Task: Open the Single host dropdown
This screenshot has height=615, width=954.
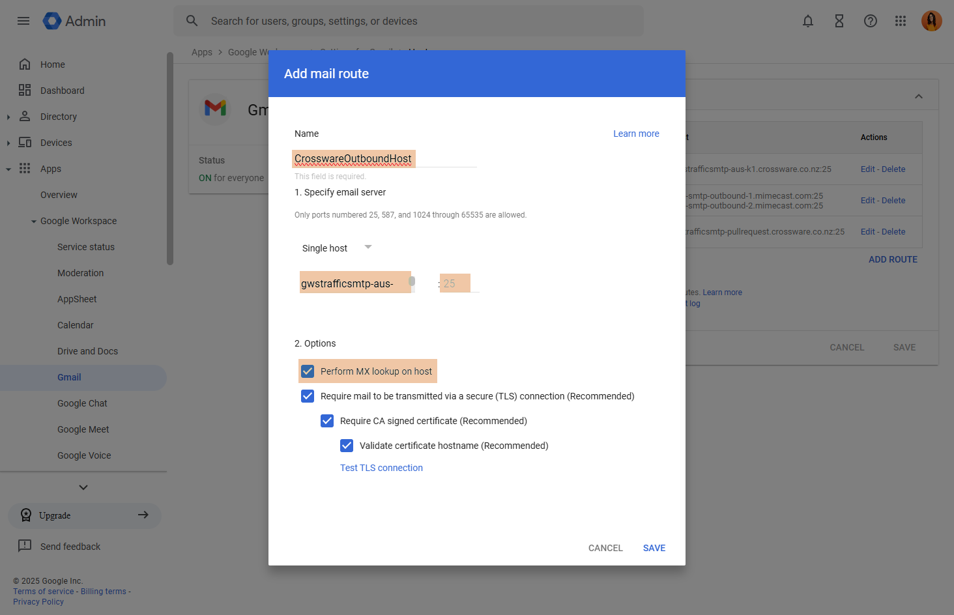Action: (x=336, y=248)
